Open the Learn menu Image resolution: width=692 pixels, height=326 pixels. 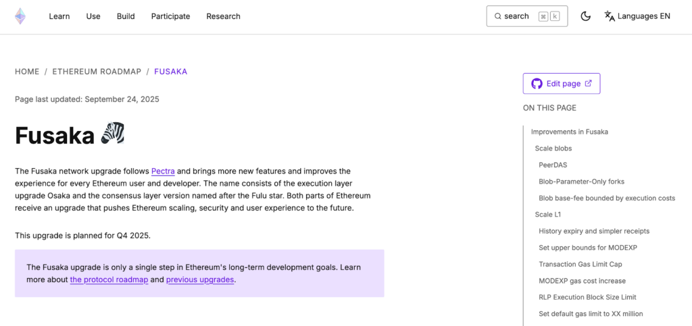click(x=59, y=16)
